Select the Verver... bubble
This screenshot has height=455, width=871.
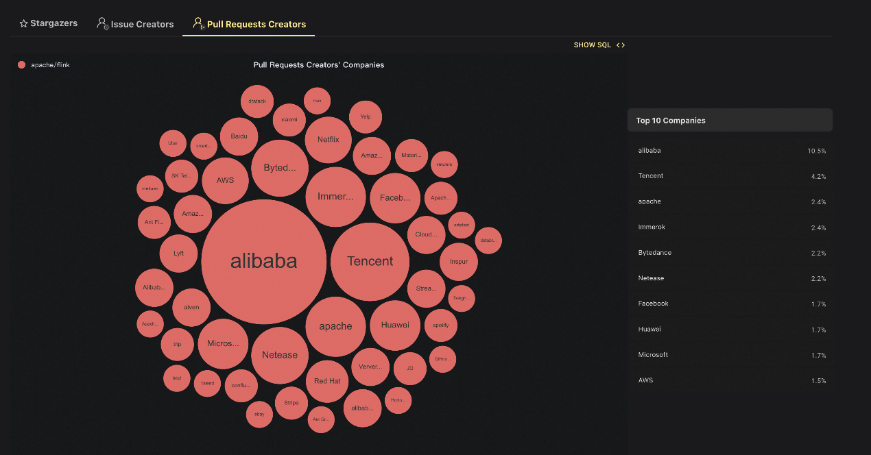click(370, 367)
